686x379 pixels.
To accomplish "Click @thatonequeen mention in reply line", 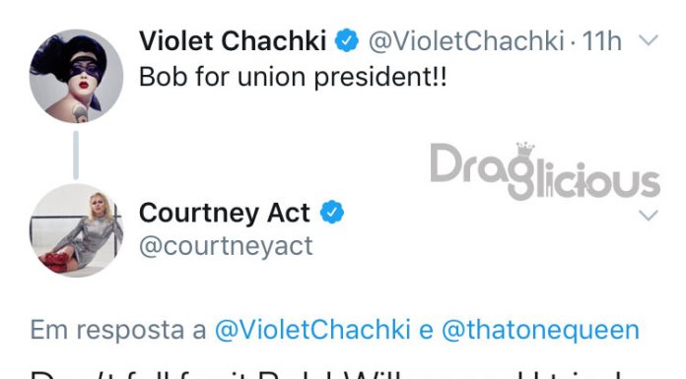I will [541, 330].
